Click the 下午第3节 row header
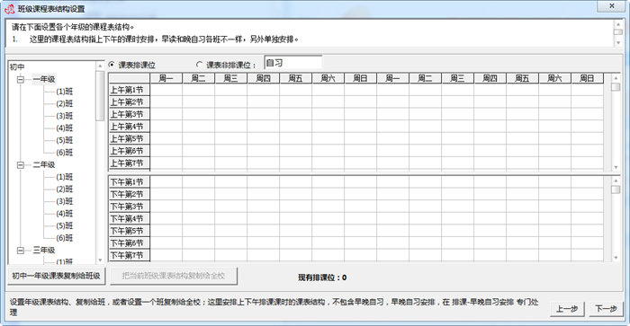Screen dimensions: 630x326 (129, 207)
